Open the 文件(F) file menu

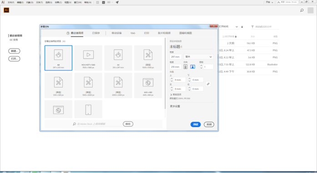[11, 2]
